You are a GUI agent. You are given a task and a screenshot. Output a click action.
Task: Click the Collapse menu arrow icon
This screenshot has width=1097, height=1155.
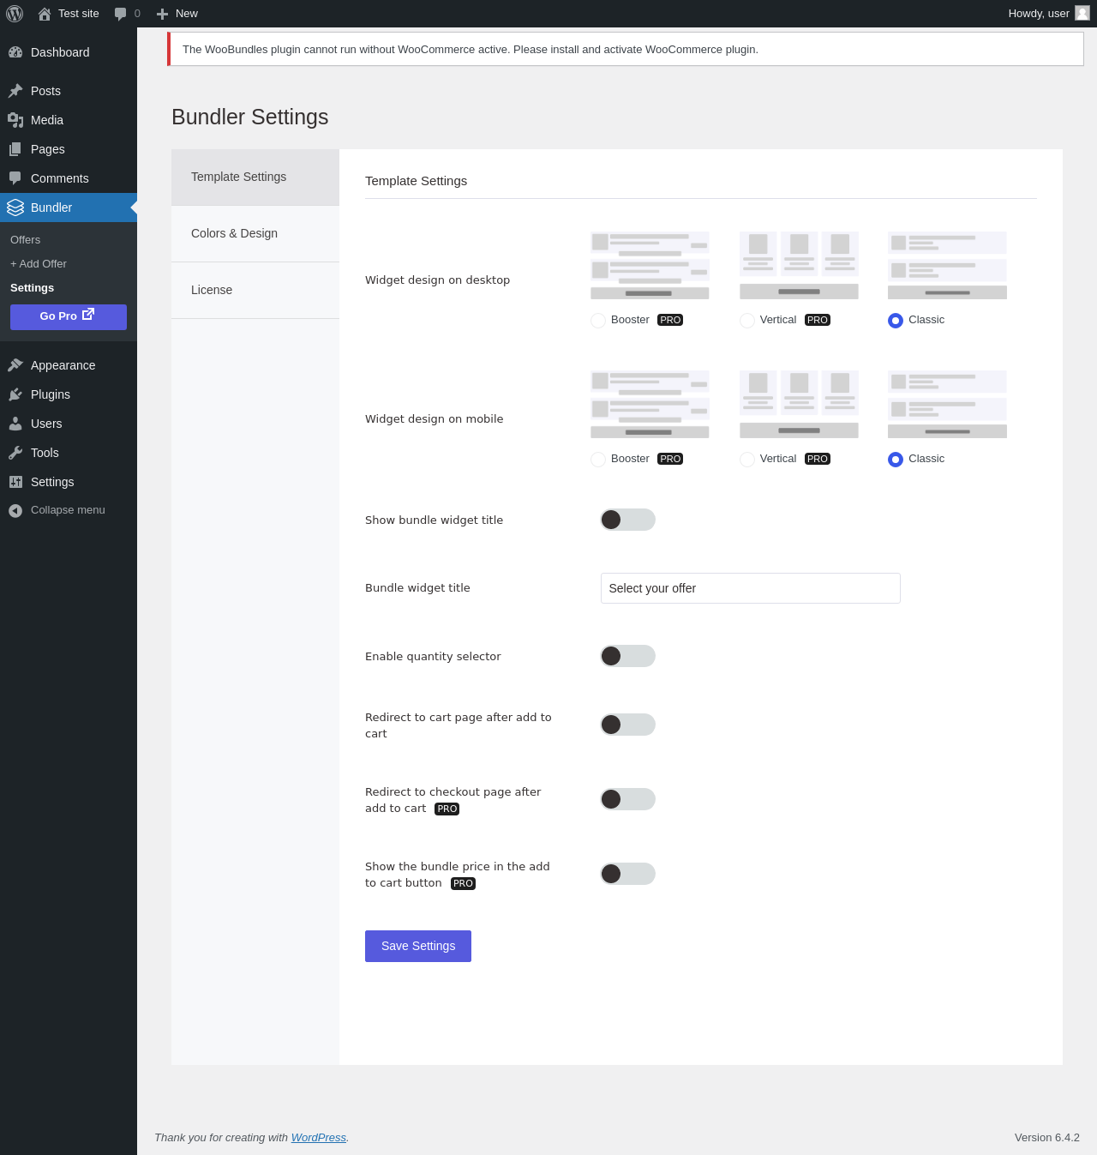(15, 510)
